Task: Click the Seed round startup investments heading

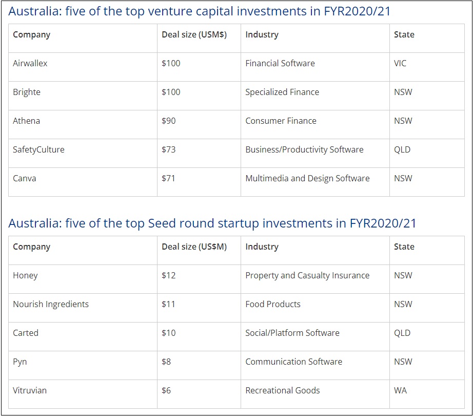Action: (x=212, y=223)
